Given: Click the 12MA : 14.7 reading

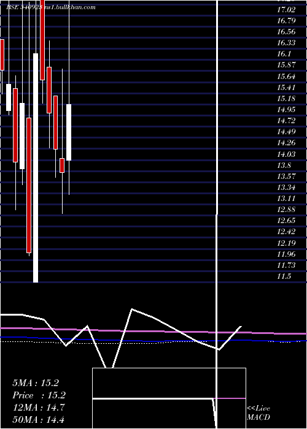Looking at the screenshot, I should click(38, 408).
